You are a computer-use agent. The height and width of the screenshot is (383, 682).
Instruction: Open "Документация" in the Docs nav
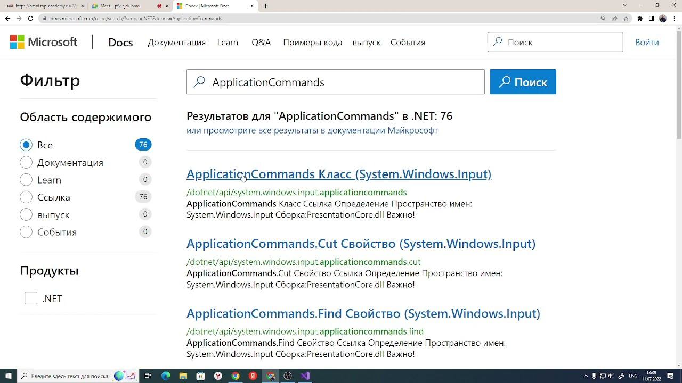coord(177,43)
